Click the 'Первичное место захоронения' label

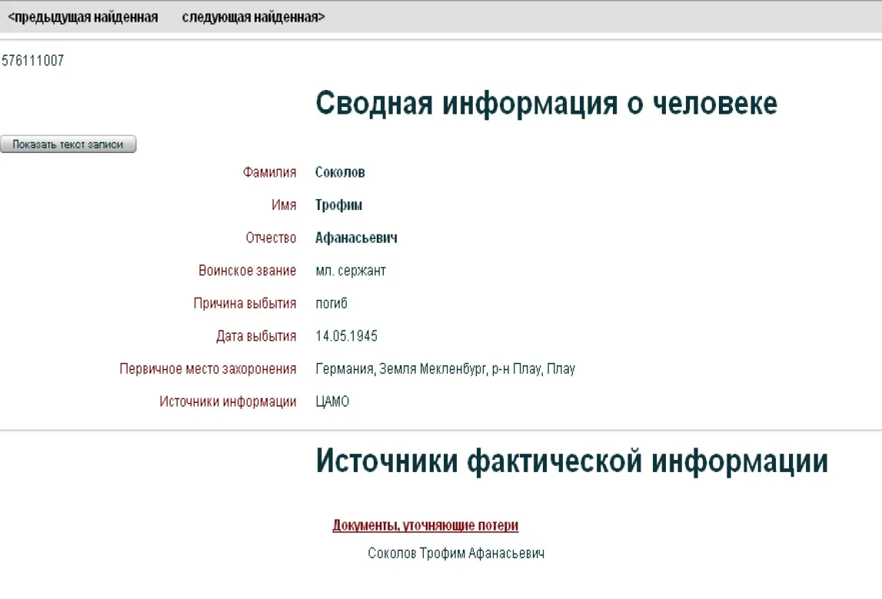coord(208,369)
